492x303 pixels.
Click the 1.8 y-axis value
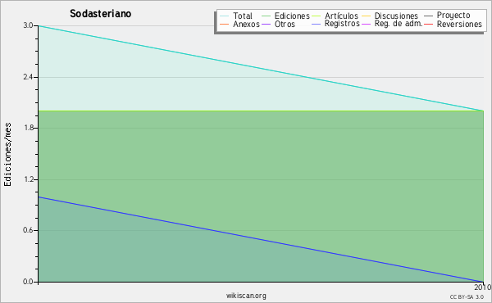[x=28, y=128]
